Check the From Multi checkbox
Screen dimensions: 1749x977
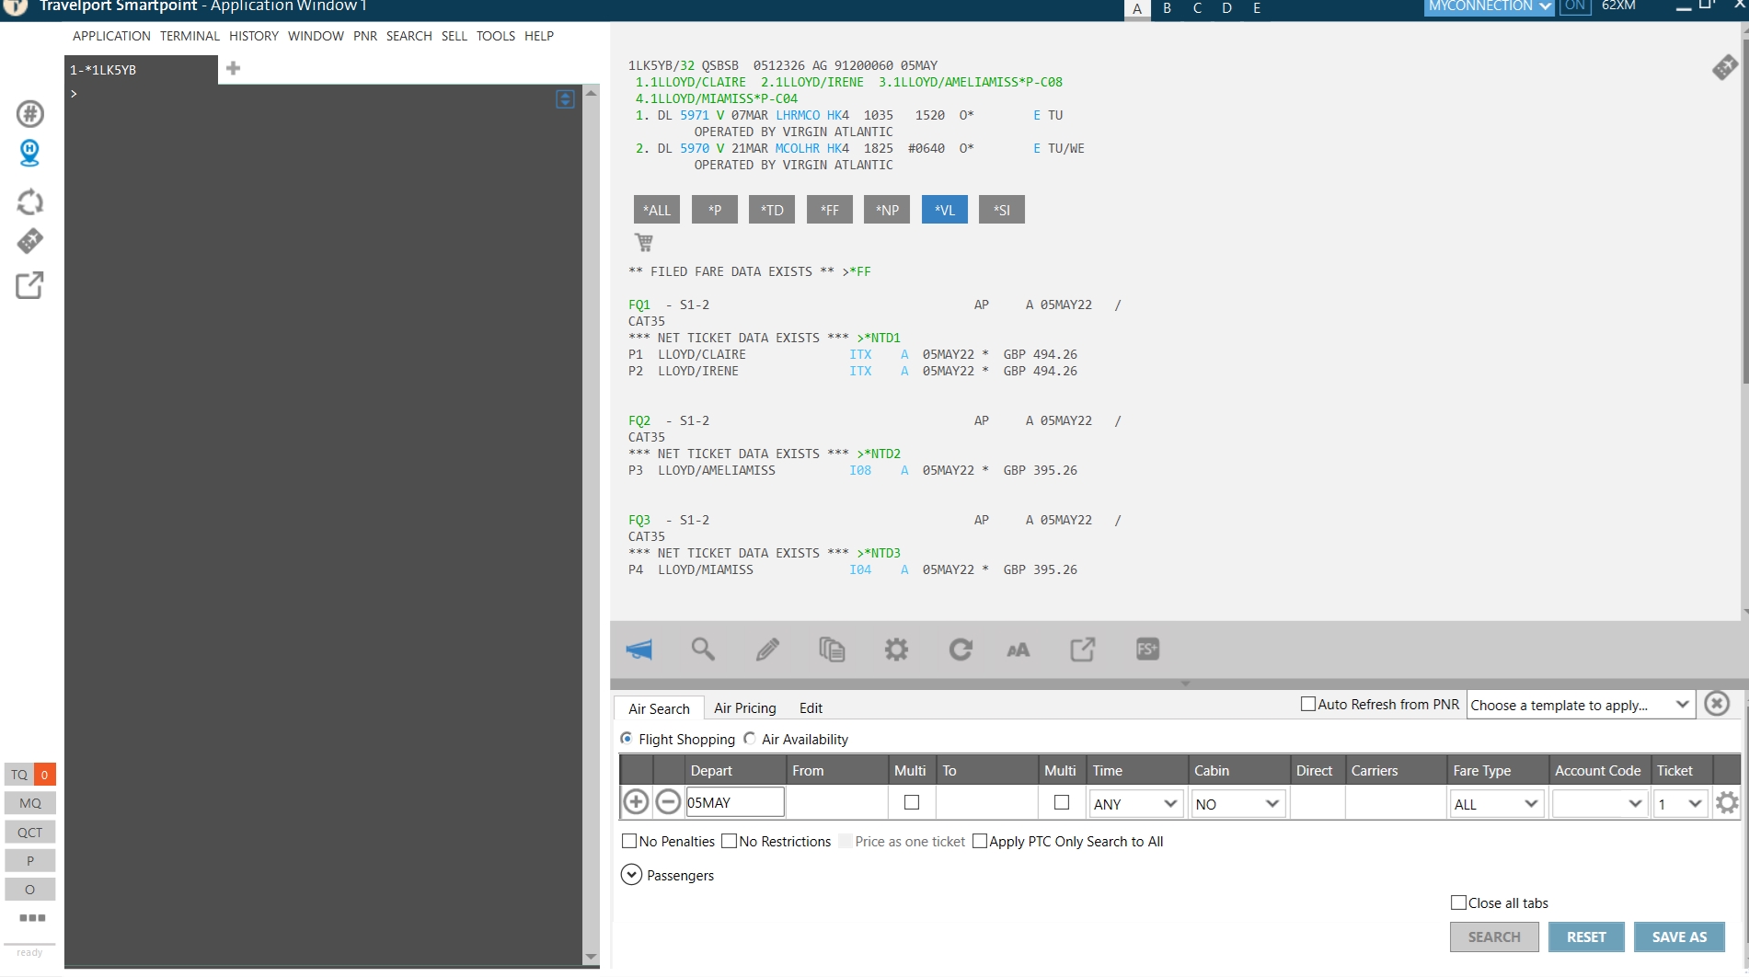pyautogui.click(x=912, y=802)
